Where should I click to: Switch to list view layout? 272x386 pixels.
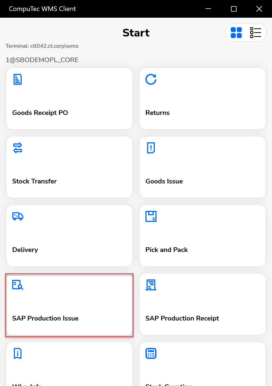click(255, 33)
